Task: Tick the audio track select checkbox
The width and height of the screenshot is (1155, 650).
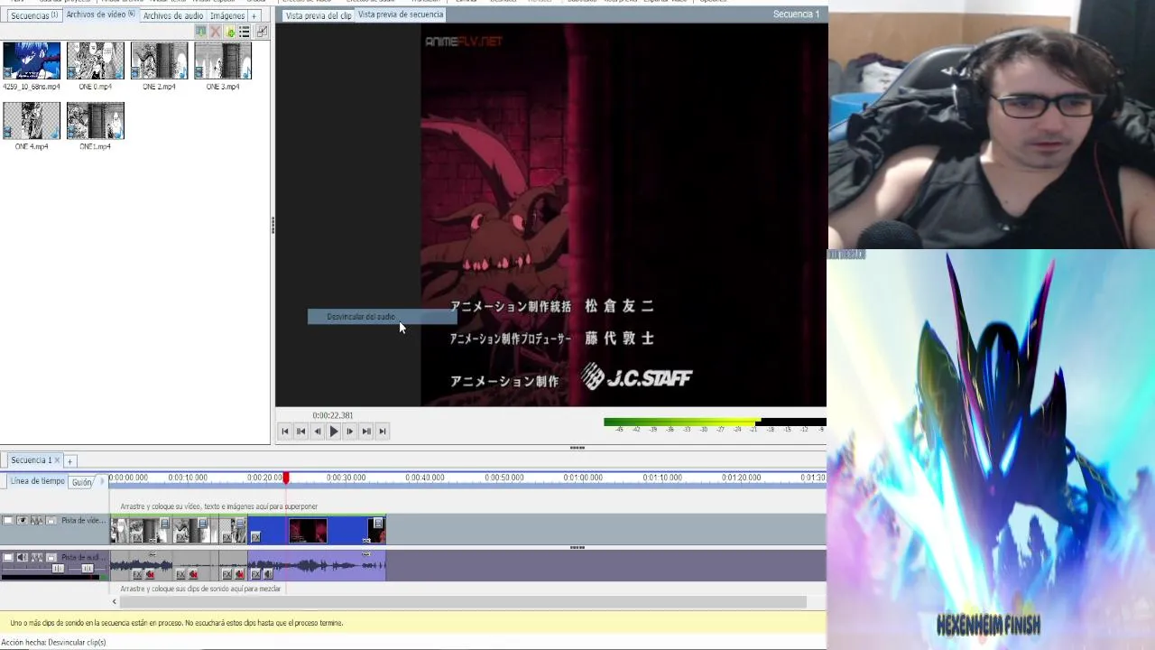Action: tap(8, 557)
